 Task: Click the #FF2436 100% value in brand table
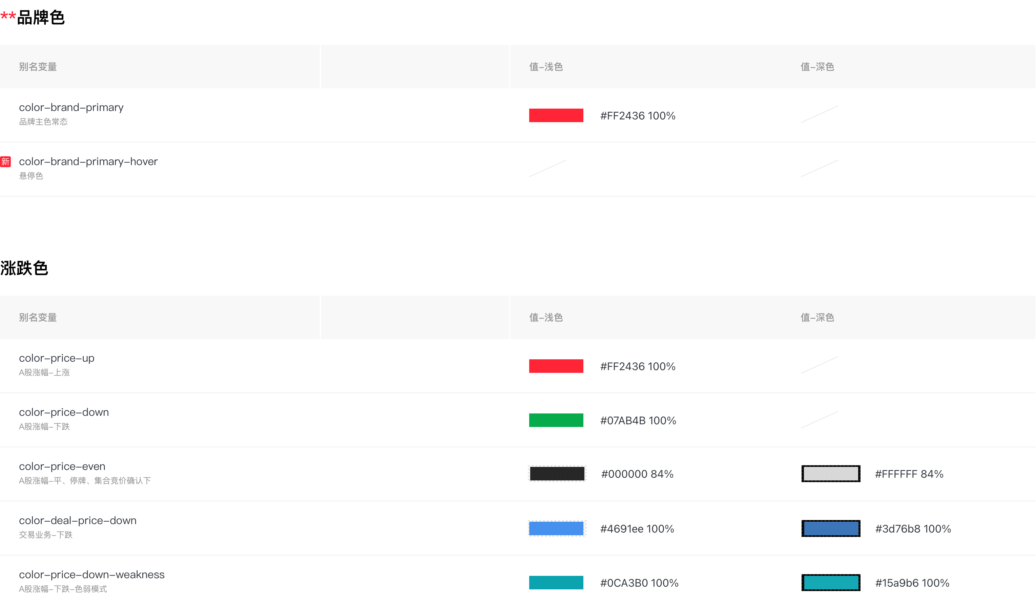638,116
